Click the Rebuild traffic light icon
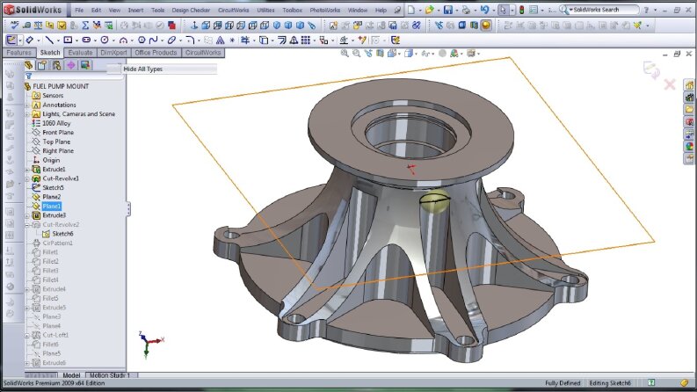Screen dimensions: 697x392 click(x=521, y=10)
